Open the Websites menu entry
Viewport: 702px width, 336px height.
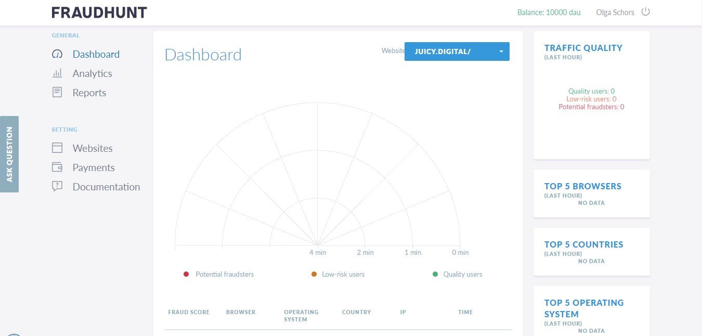92,148
